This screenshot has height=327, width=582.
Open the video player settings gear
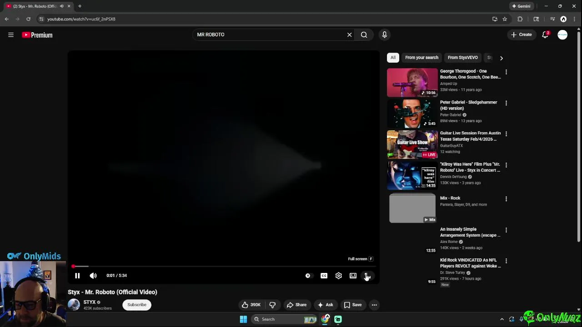pos(338,276)
